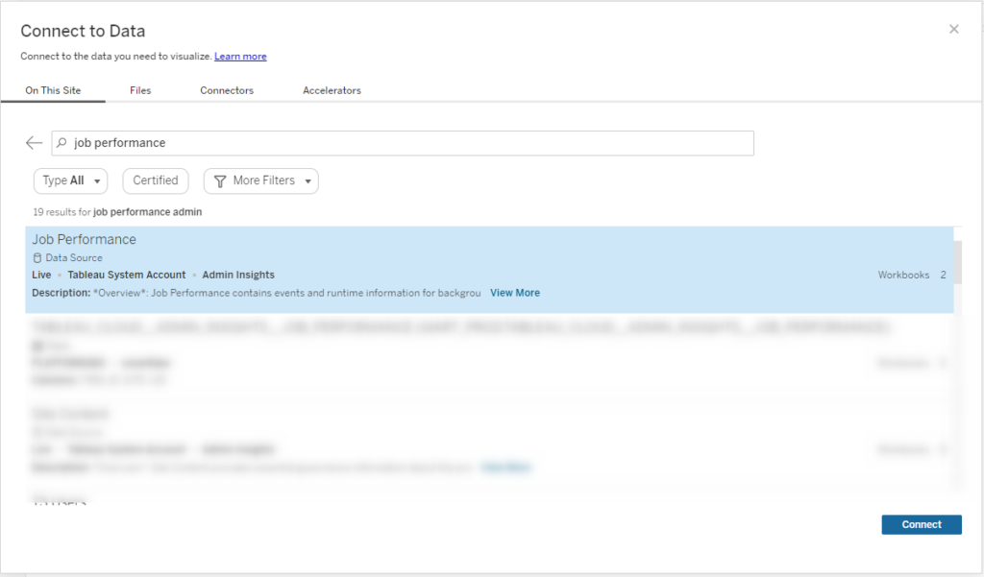This screenshot has width=984, height=577.
Task: Click View More on Job Performance description
Action: pyautogui.click(x=514, y=292)
